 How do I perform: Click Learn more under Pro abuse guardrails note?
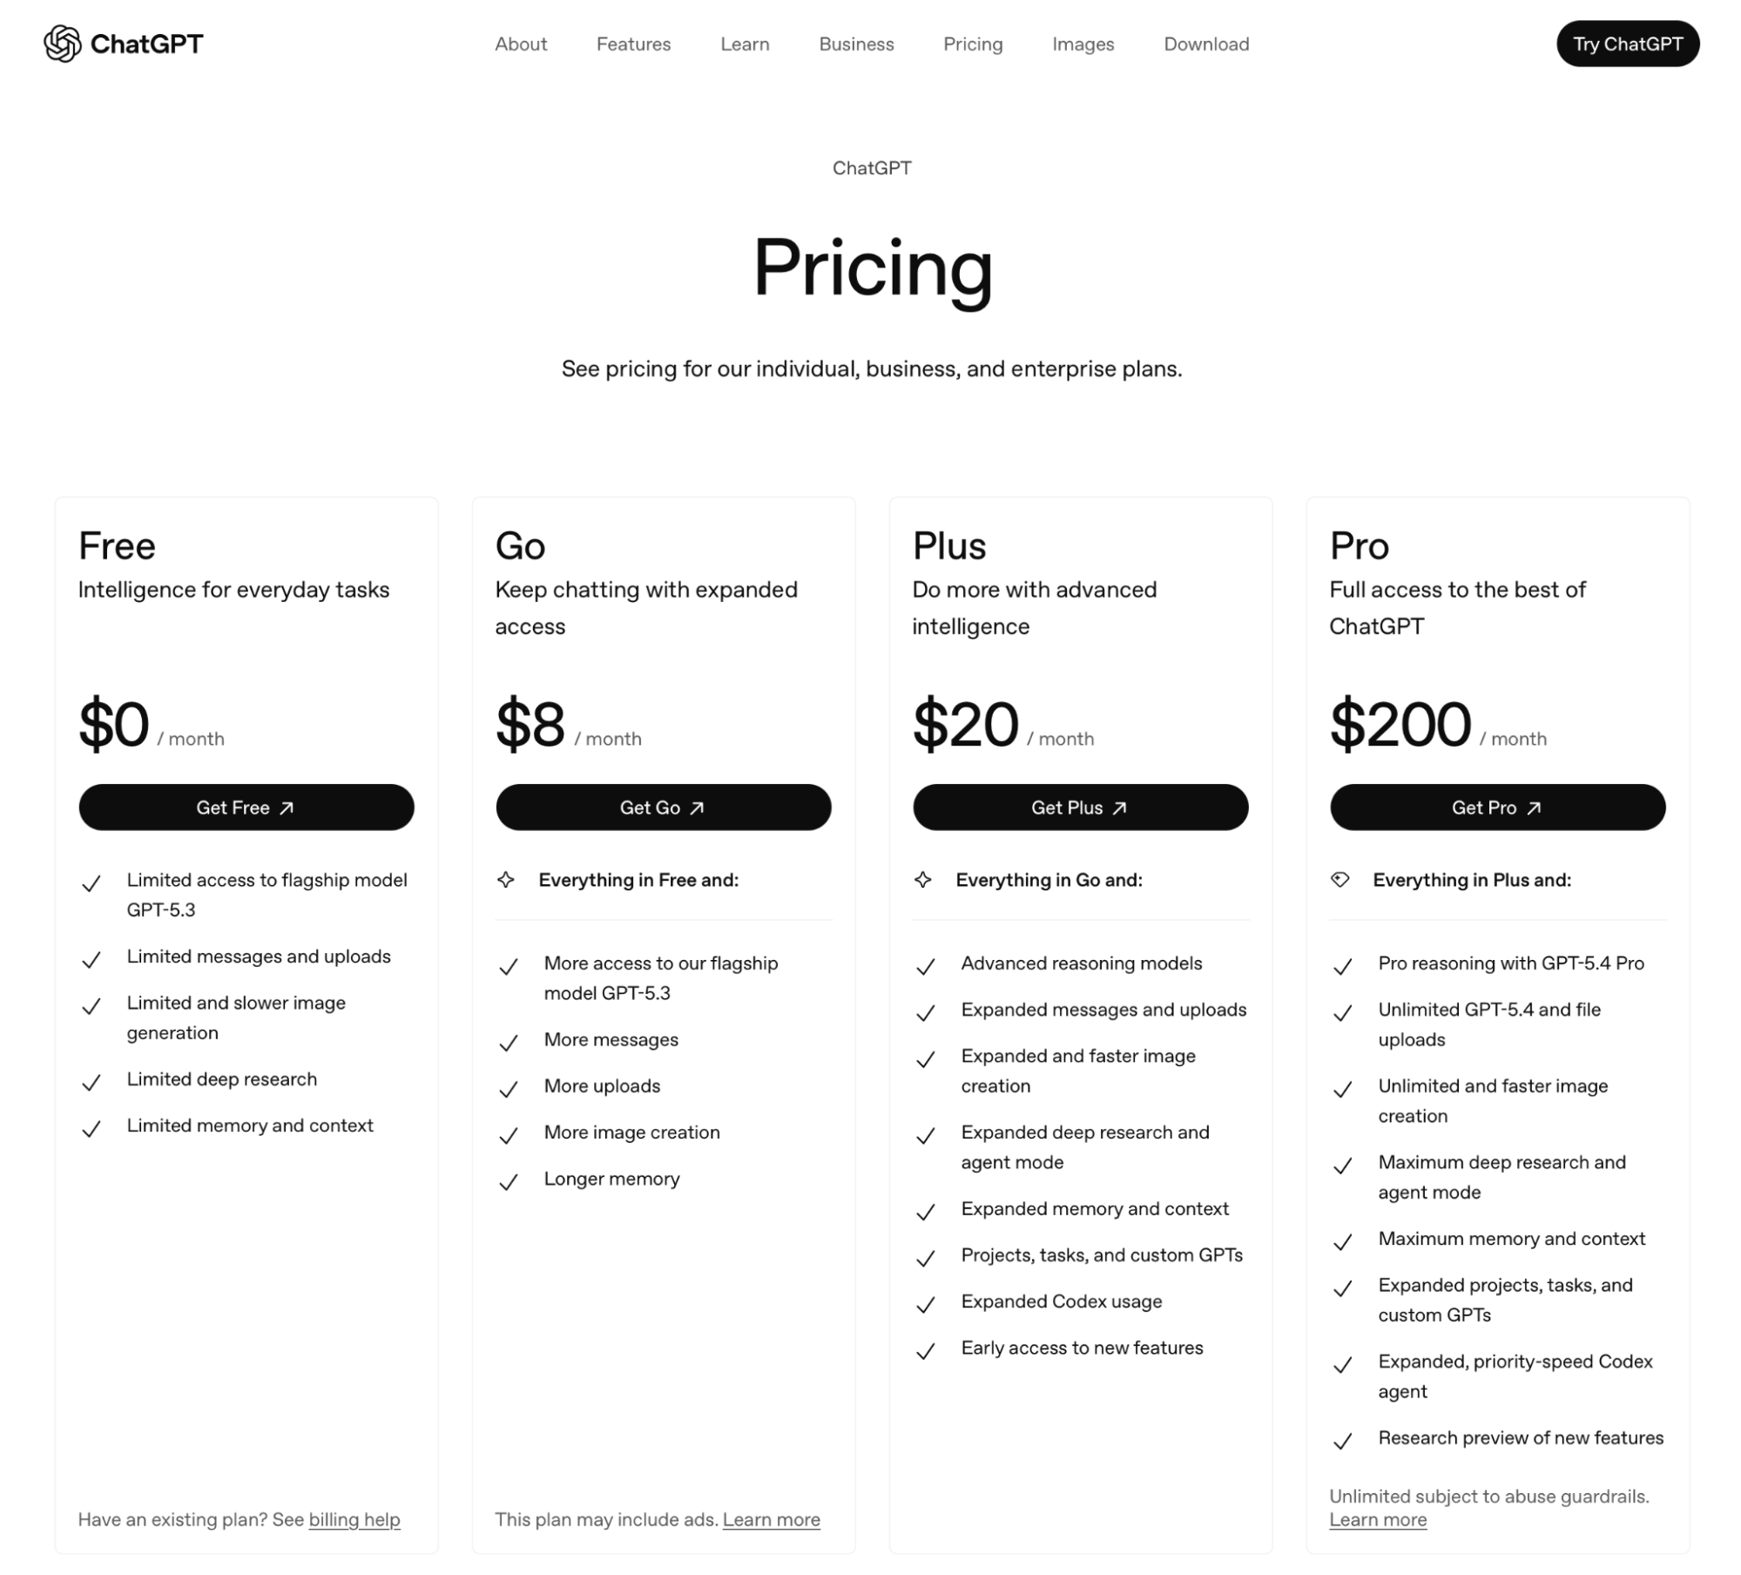coord(1378,1520)
